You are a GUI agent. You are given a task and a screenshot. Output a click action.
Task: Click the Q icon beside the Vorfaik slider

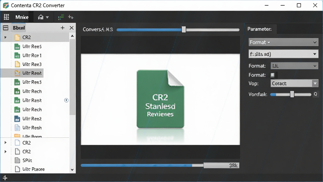[x=315, y=94]
